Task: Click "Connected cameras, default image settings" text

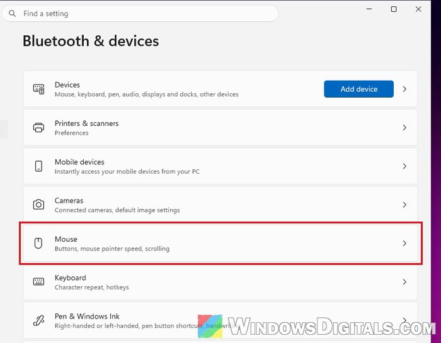Action: (117, 210)
